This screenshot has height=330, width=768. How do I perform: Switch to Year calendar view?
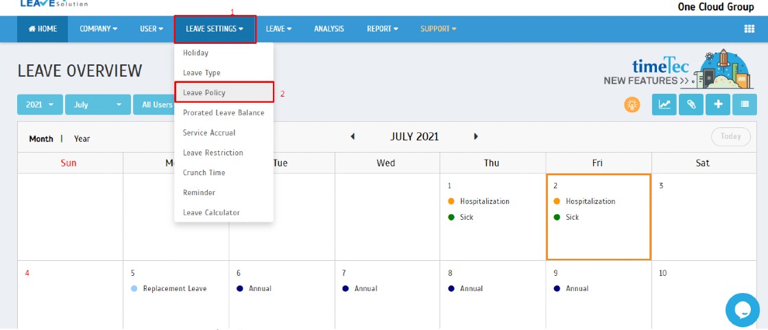point(82,139)
